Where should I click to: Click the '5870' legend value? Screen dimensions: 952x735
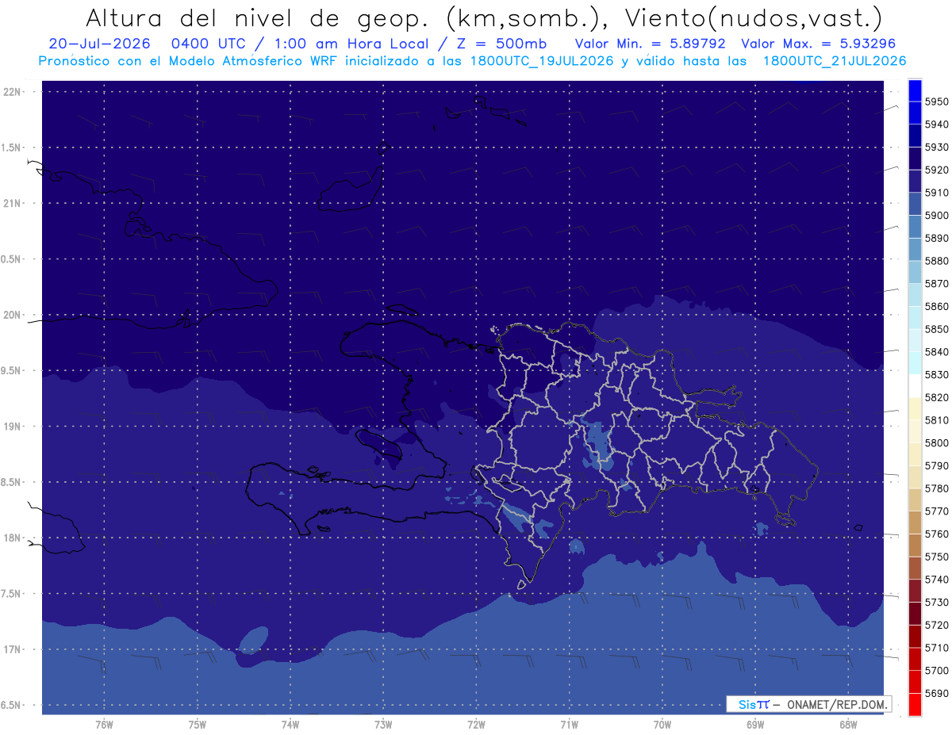coord(937,284)
